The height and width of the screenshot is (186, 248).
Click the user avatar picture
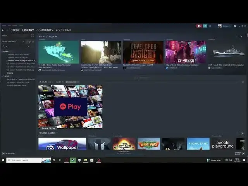click(x=220, y=26)
